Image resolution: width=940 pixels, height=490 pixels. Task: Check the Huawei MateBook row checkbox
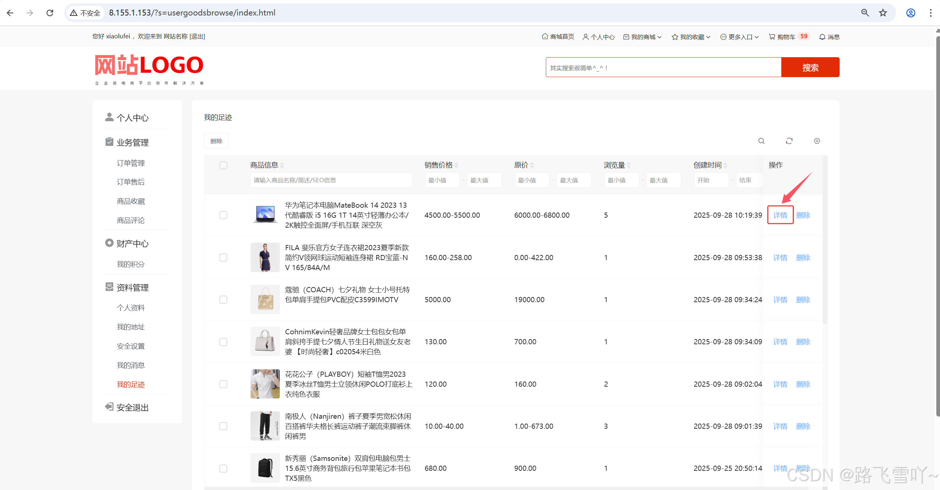point(223,215)
